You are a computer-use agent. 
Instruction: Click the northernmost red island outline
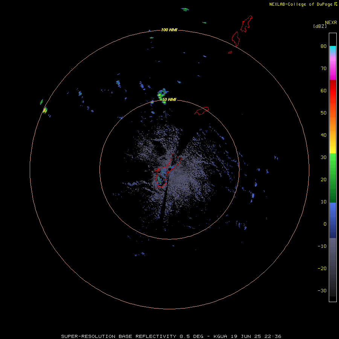[246, 24]
